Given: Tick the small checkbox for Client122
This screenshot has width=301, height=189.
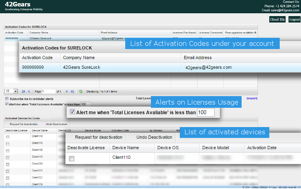Looking at the screenshot, I should 8,178.
